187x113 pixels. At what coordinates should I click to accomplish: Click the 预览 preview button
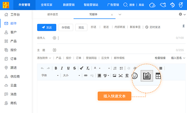pos(81,27)
